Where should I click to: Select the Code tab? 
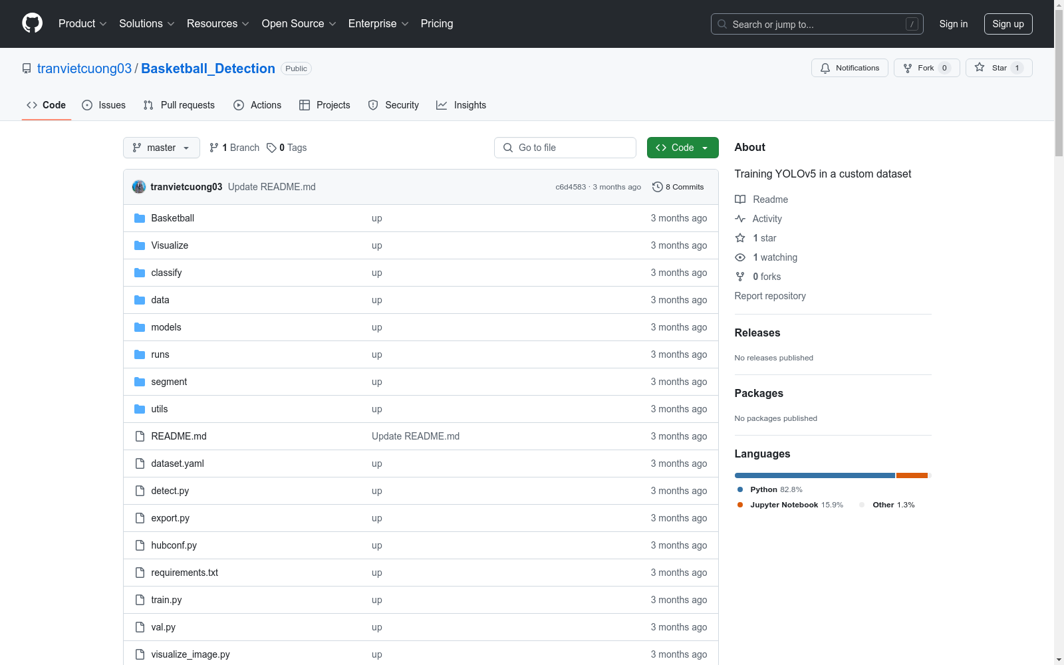(x=47, y=105)
